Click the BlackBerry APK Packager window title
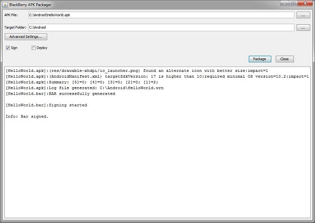 (x=30, y=5)
